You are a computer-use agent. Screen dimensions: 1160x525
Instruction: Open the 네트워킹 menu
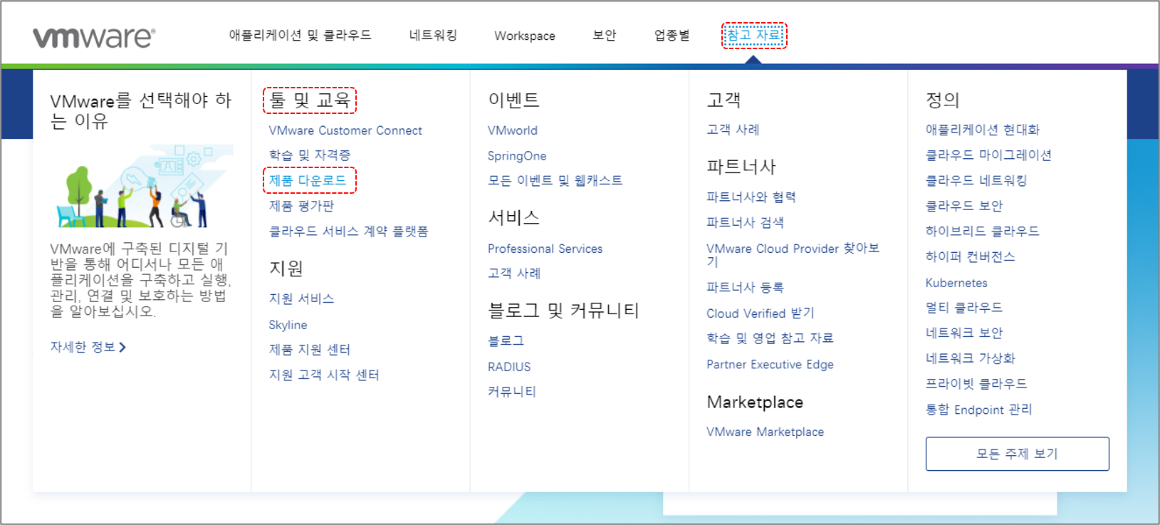433,35
